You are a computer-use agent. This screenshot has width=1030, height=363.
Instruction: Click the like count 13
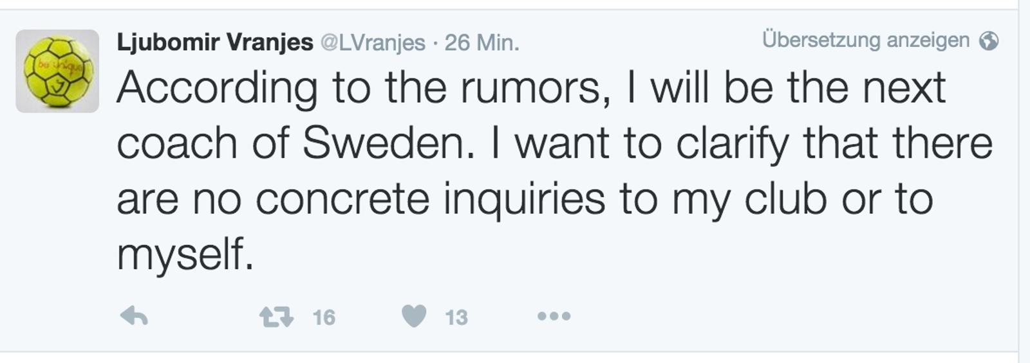click(456, 317)
